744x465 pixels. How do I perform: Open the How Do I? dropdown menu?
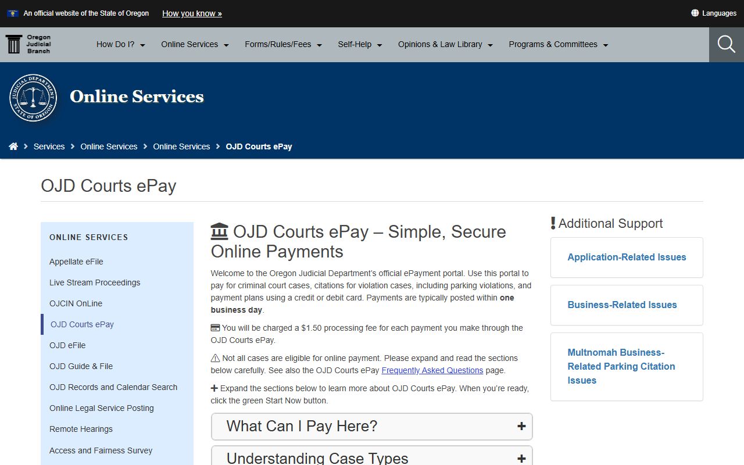[x=121, y=44]
